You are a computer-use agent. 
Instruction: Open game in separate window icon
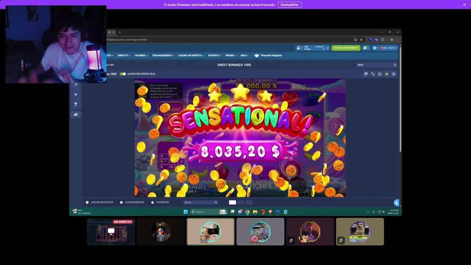(x=366, y=74)
